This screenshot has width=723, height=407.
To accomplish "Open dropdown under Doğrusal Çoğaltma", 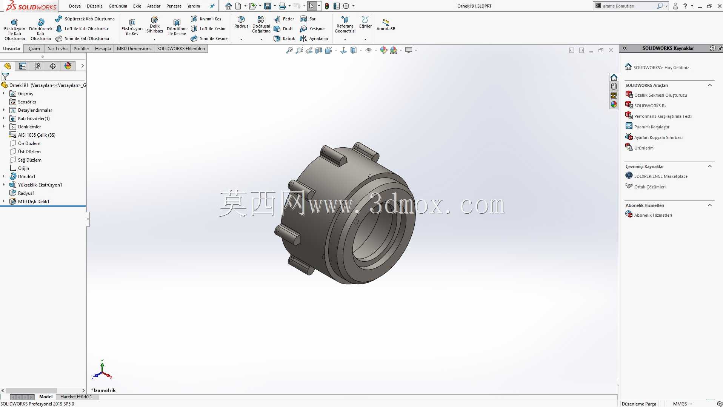I will coord(261,39).
